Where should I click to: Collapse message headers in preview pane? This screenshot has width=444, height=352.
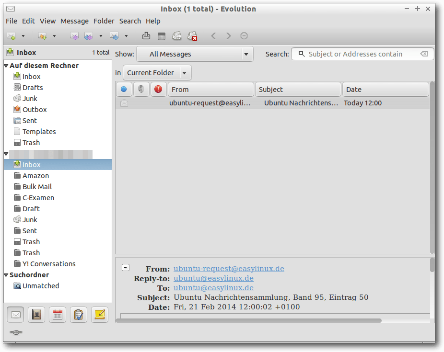[x=126, y=268]
